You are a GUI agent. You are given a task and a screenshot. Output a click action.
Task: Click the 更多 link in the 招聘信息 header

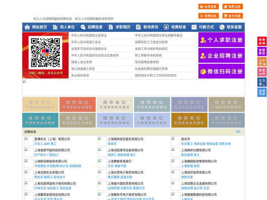point(239,131)
